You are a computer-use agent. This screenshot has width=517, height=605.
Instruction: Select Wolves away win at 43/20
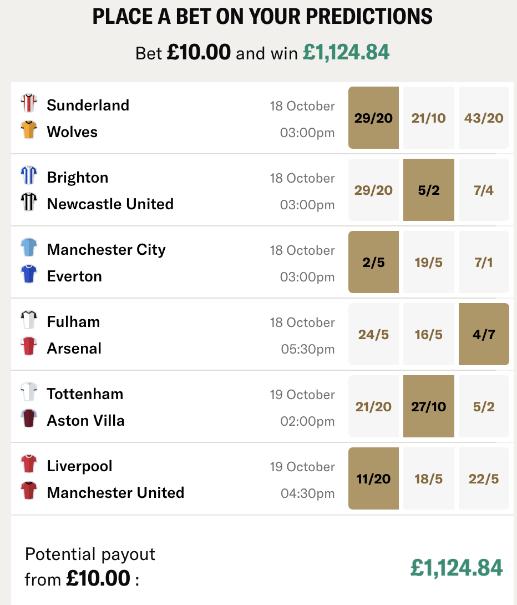[x=484, y=118]
